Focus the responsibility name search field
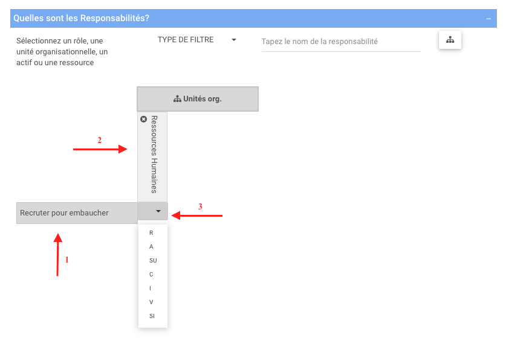The height and width of the screenshot is (338, 506). click(x=340, y=42)
